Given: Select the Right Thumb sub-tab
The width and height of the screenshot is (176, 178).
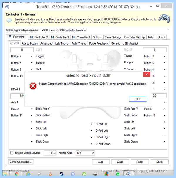Looking at the screenshot, I should (79, 43).
